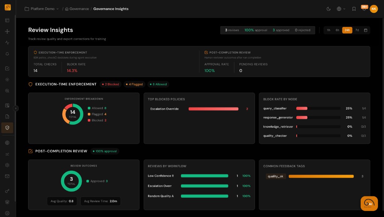The height and width of the screenshot is (217, 384).
Task: Select the highlighted shield Governance icon in sidebar
Action: (7, 128)
